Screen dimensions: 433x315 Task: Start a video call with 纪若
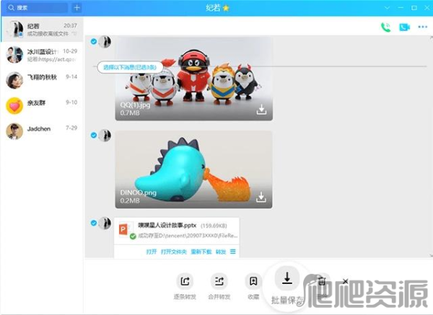point(404,27)
